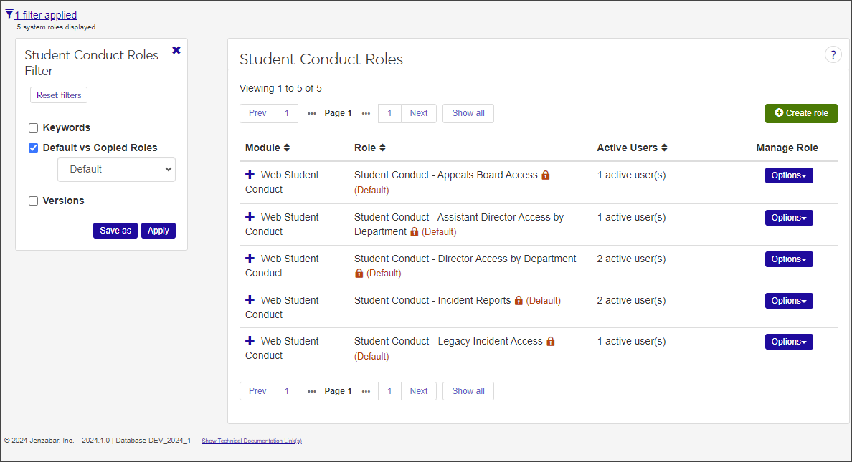
Task: Expand the plus icon for Incident Reports row
Action: coord(250,300)
